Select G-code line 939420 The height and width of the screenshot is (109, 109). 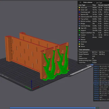101,83
